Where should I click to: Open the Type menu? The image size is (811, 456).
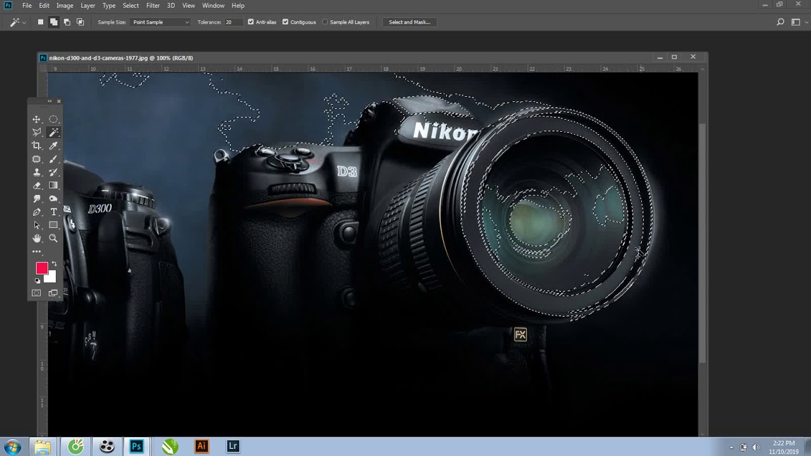tap(109, 6)
